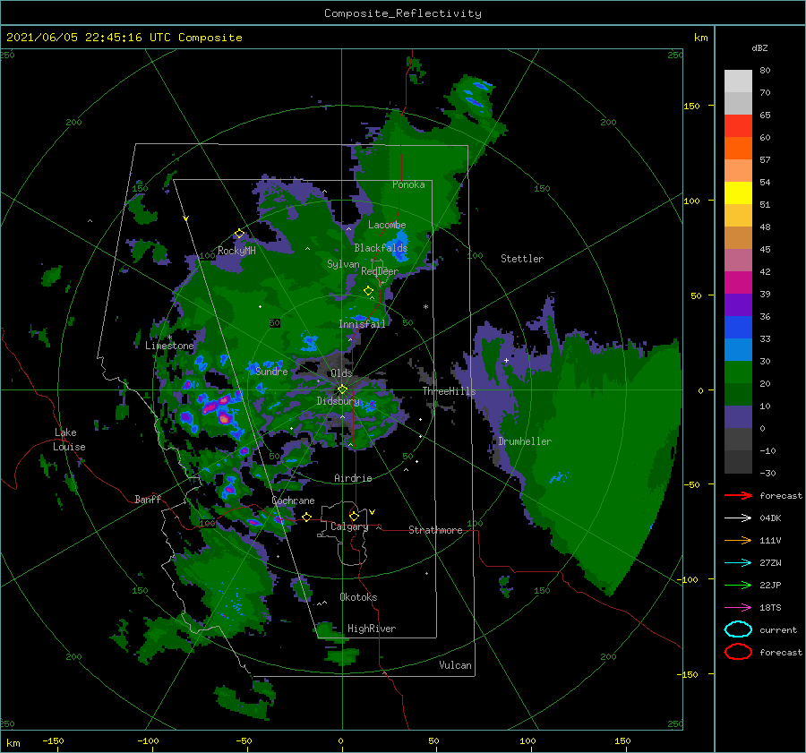Image resolution: width=806 pixels, height=753 pixels.
Task: Click the red forecast ellipse icon
Action: [738, 652]
